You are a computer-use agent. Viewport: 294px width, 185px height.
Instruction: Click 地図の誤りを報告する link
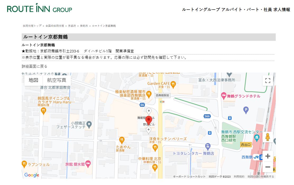[x=261, y=177]
